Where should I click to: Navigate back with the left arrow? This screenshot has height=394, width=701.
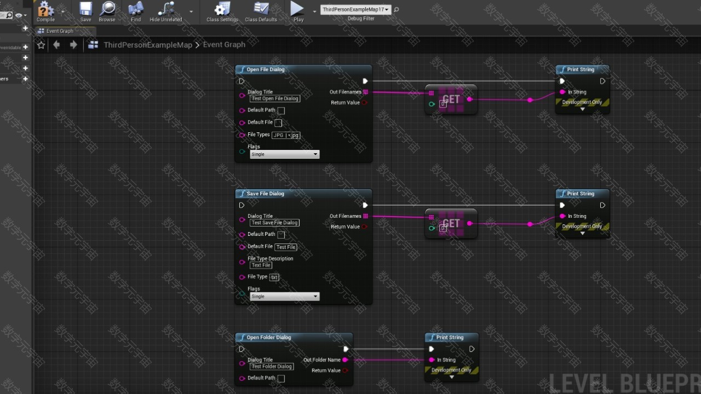[56, 45]
